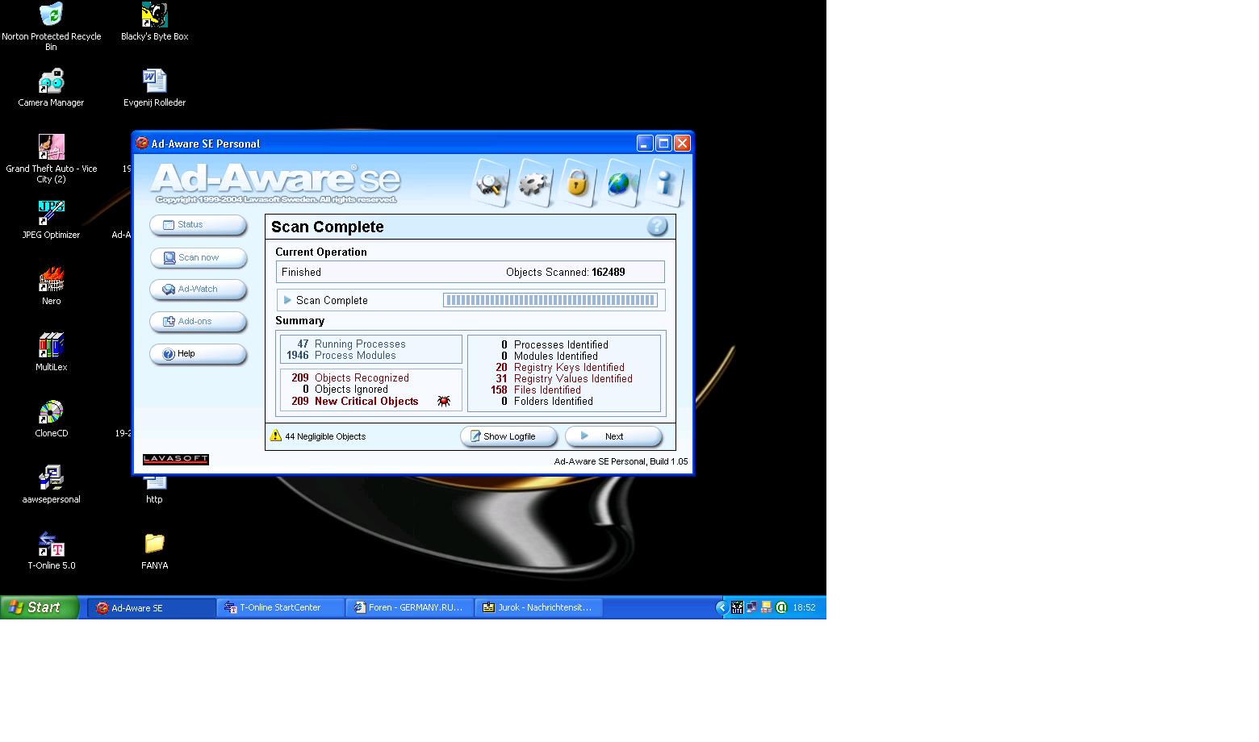Switch to Jurok - Nachrichtensit... taskbar window

[x=539, y=607]
